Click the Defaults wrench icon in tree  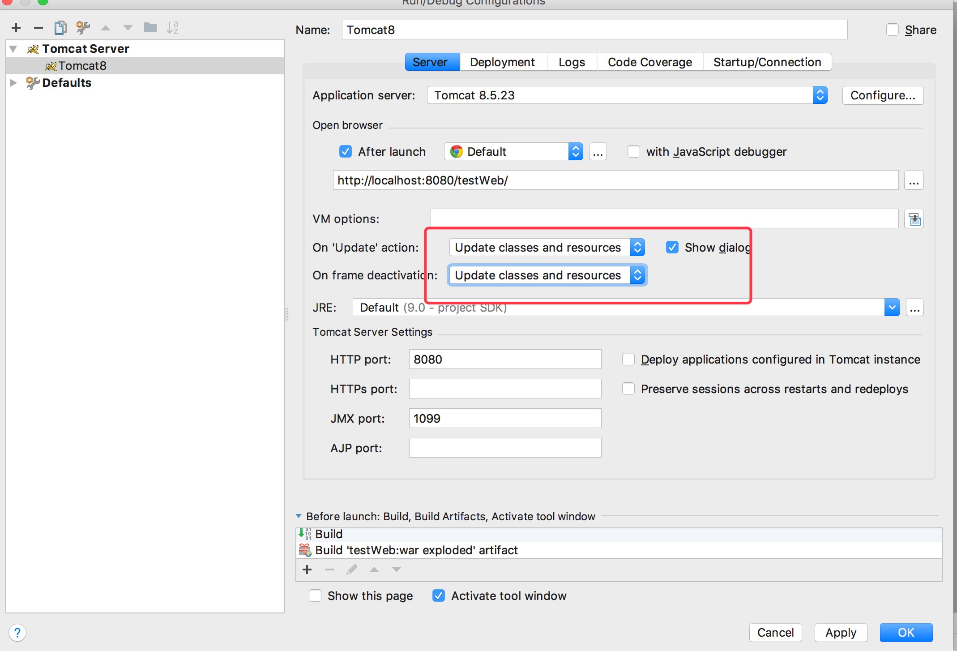coord(33,83)
